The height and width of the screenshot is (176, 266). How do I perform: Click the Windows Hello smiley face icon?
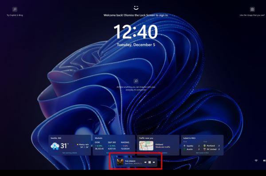pos(136,8)
